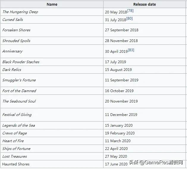
Task: Click The Seabound Soul name
Action: tap(19, 101)
